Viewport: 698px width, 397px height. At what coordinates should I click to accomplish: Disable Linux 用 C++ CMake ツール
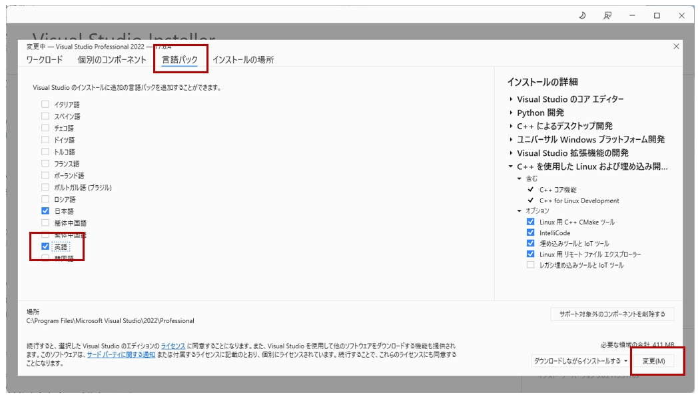[x=531, y=222]
